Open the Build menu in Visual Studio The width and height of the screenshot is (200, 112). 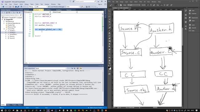click(21, 4)
